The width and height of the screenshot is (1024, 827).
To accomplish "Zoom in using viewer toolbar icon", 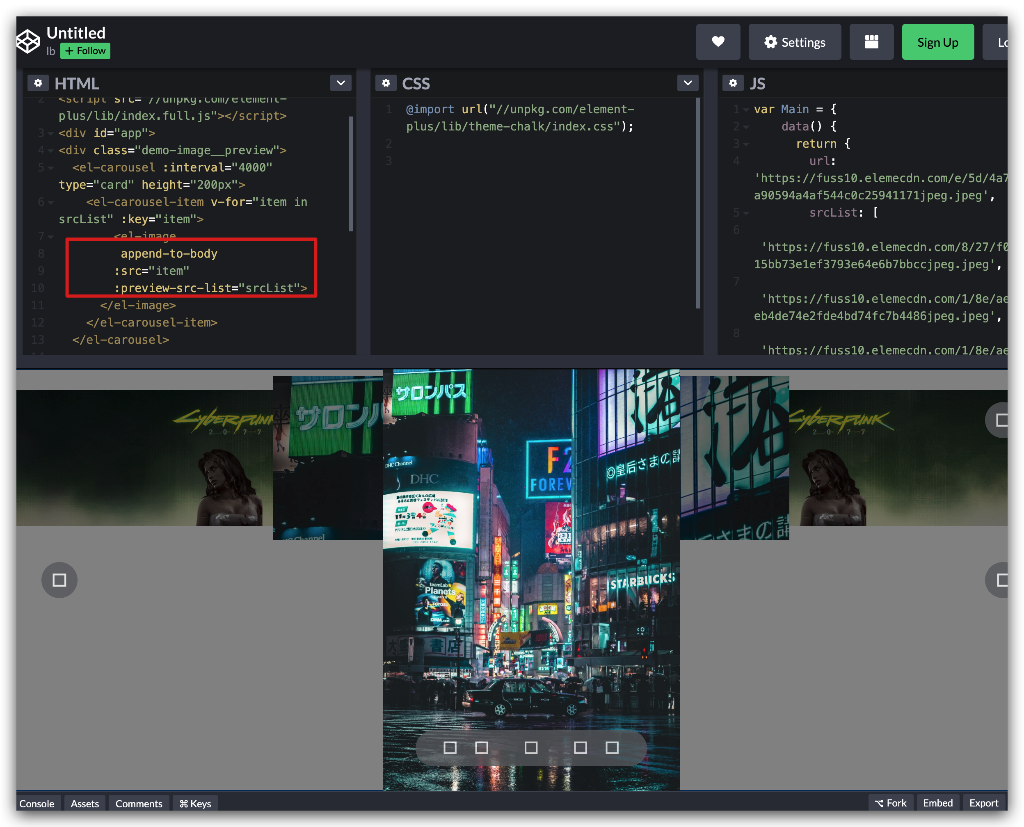I will pos(482,747).
